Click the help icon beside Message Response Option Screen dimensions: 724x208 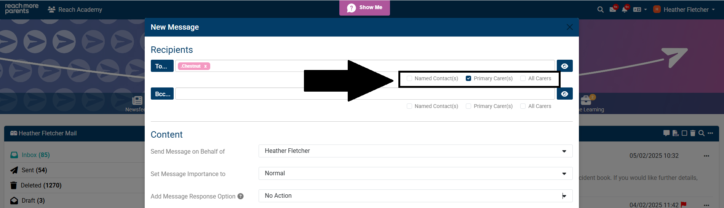pos(240,196)
